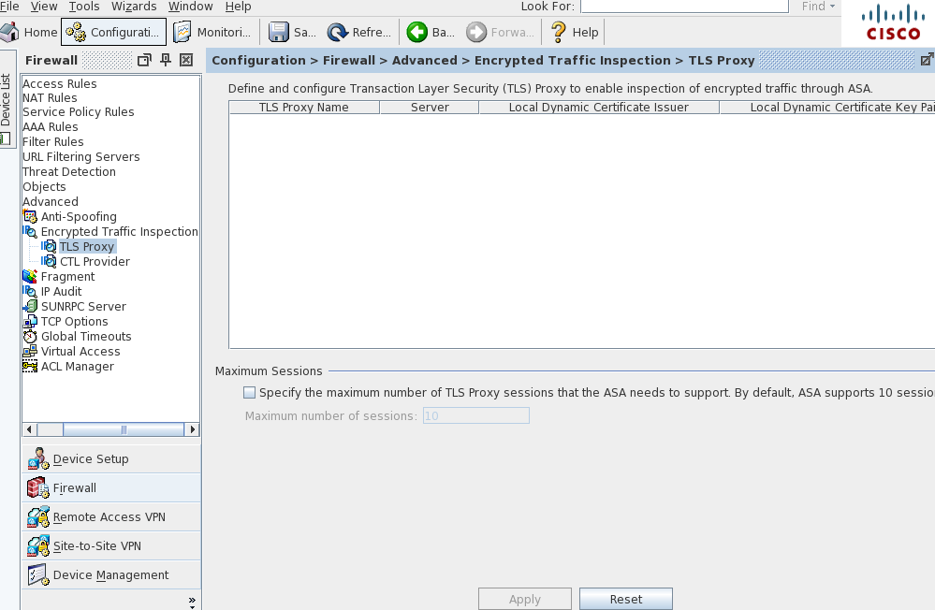Open Site-to-Site VPN section
The image size is (935, 610).
(111, 545)
